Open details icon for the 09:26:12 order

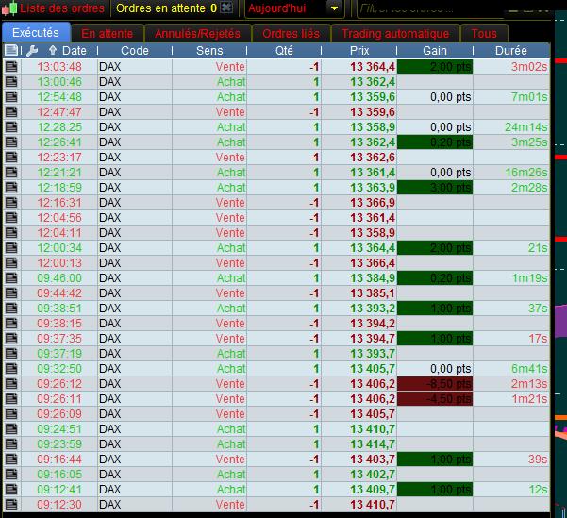pyautogui.click(x=11, y=383)
